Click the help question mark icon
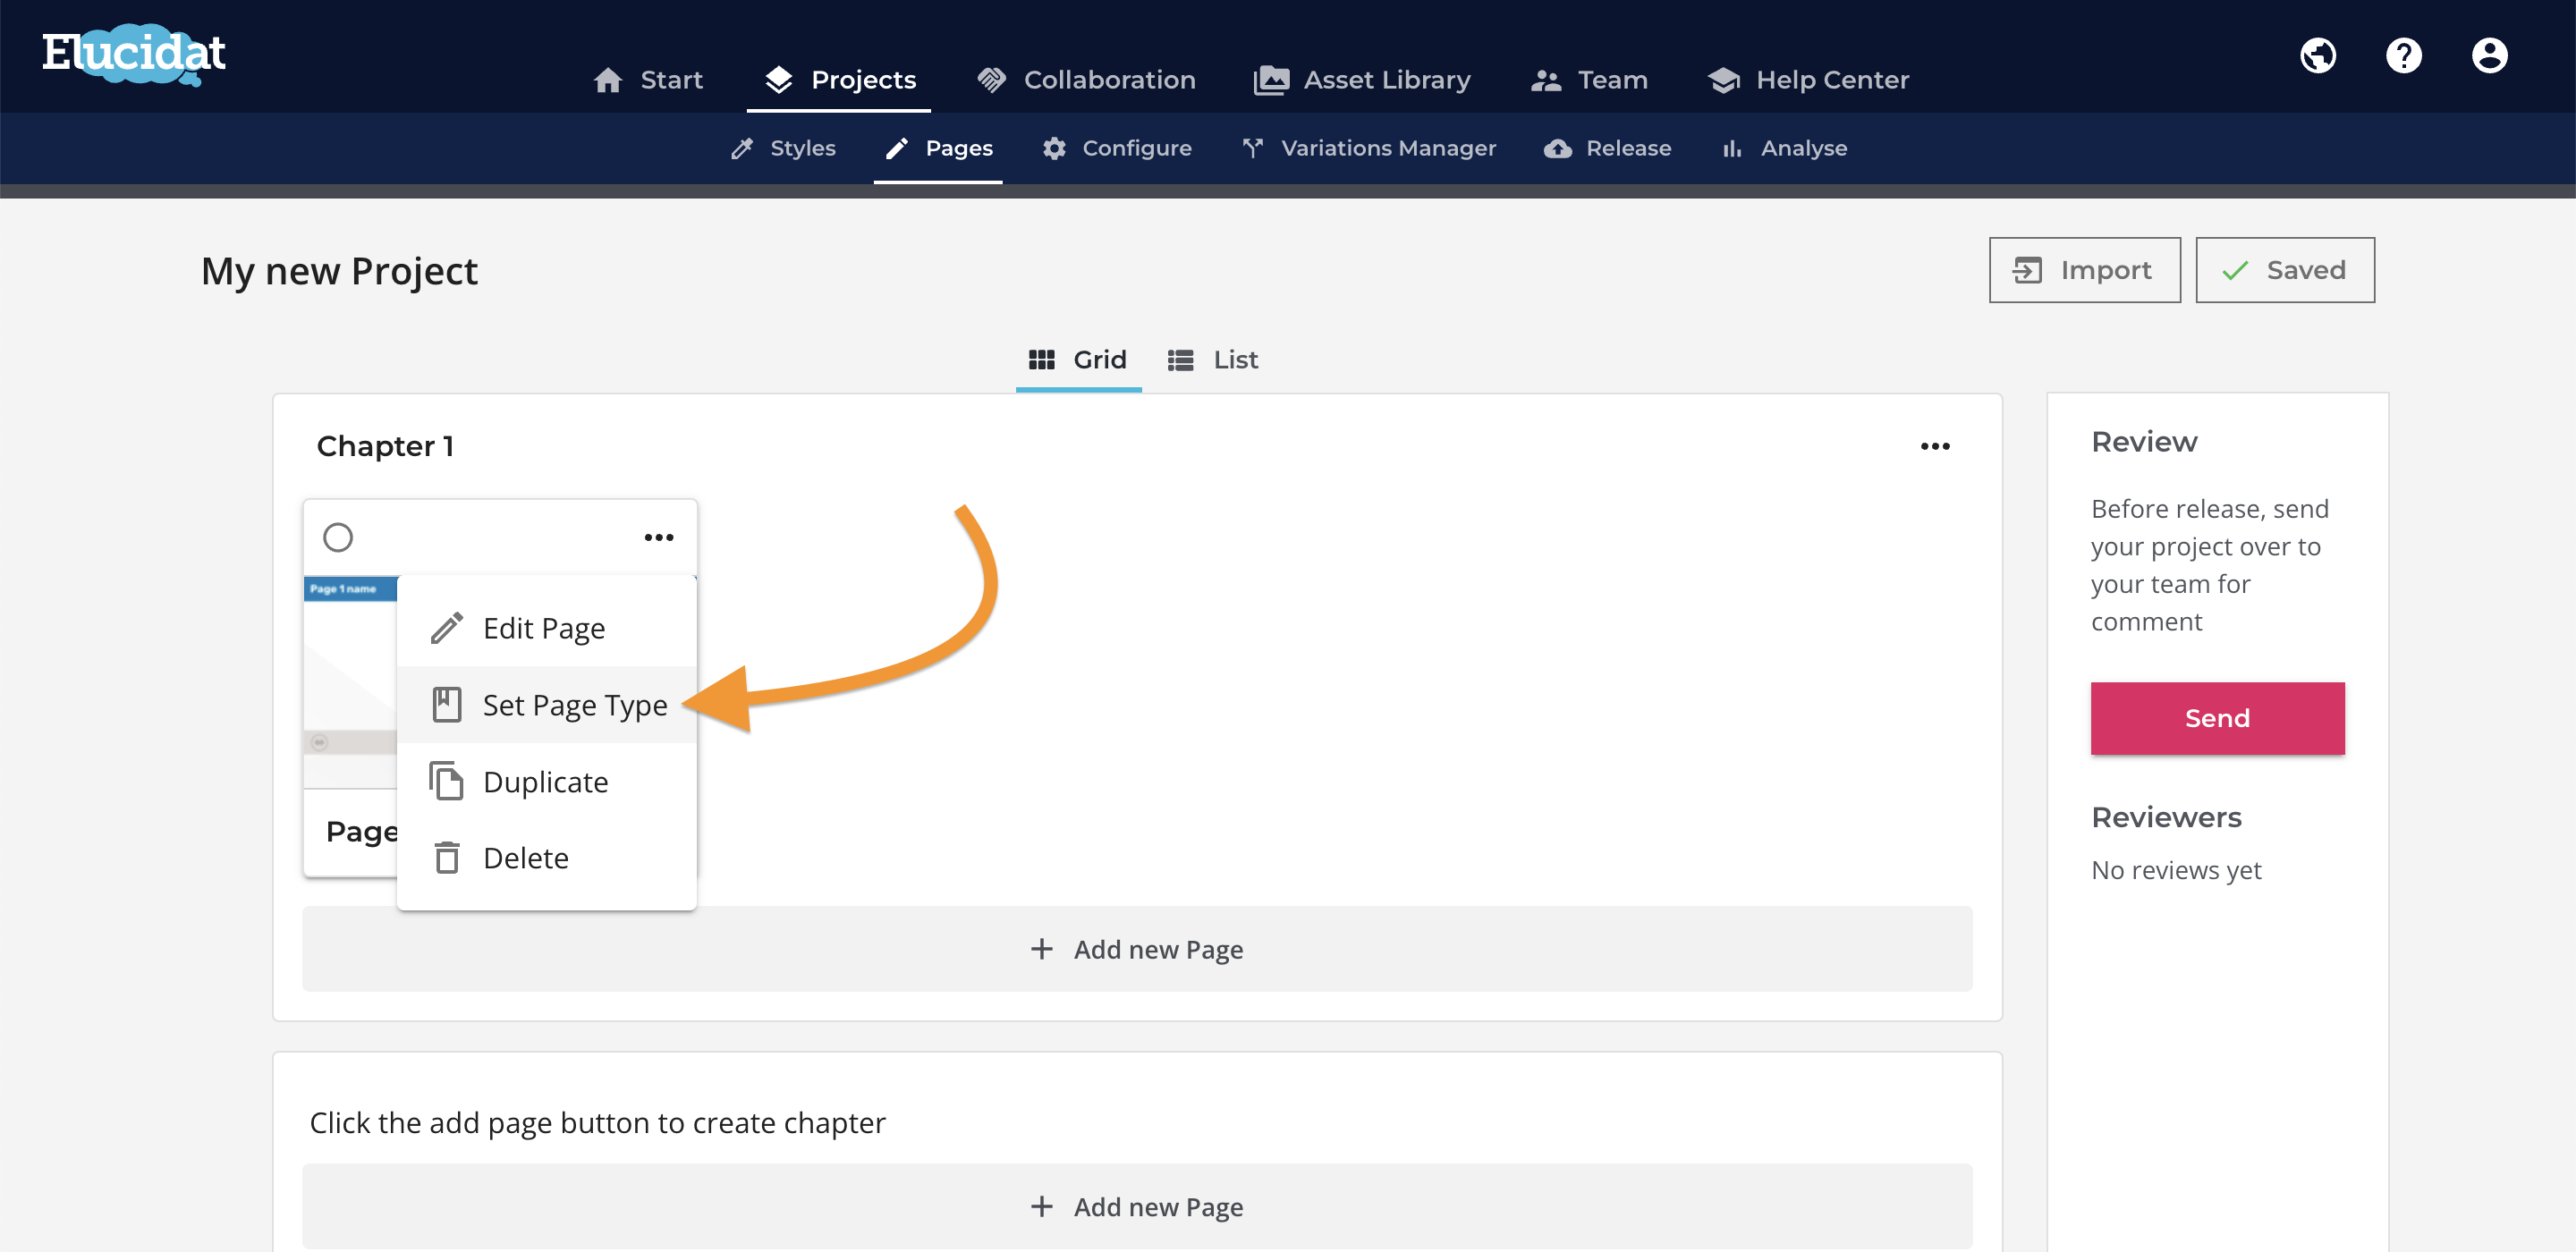This screenshot has width=2576, height=1252. click(2404, 55)
